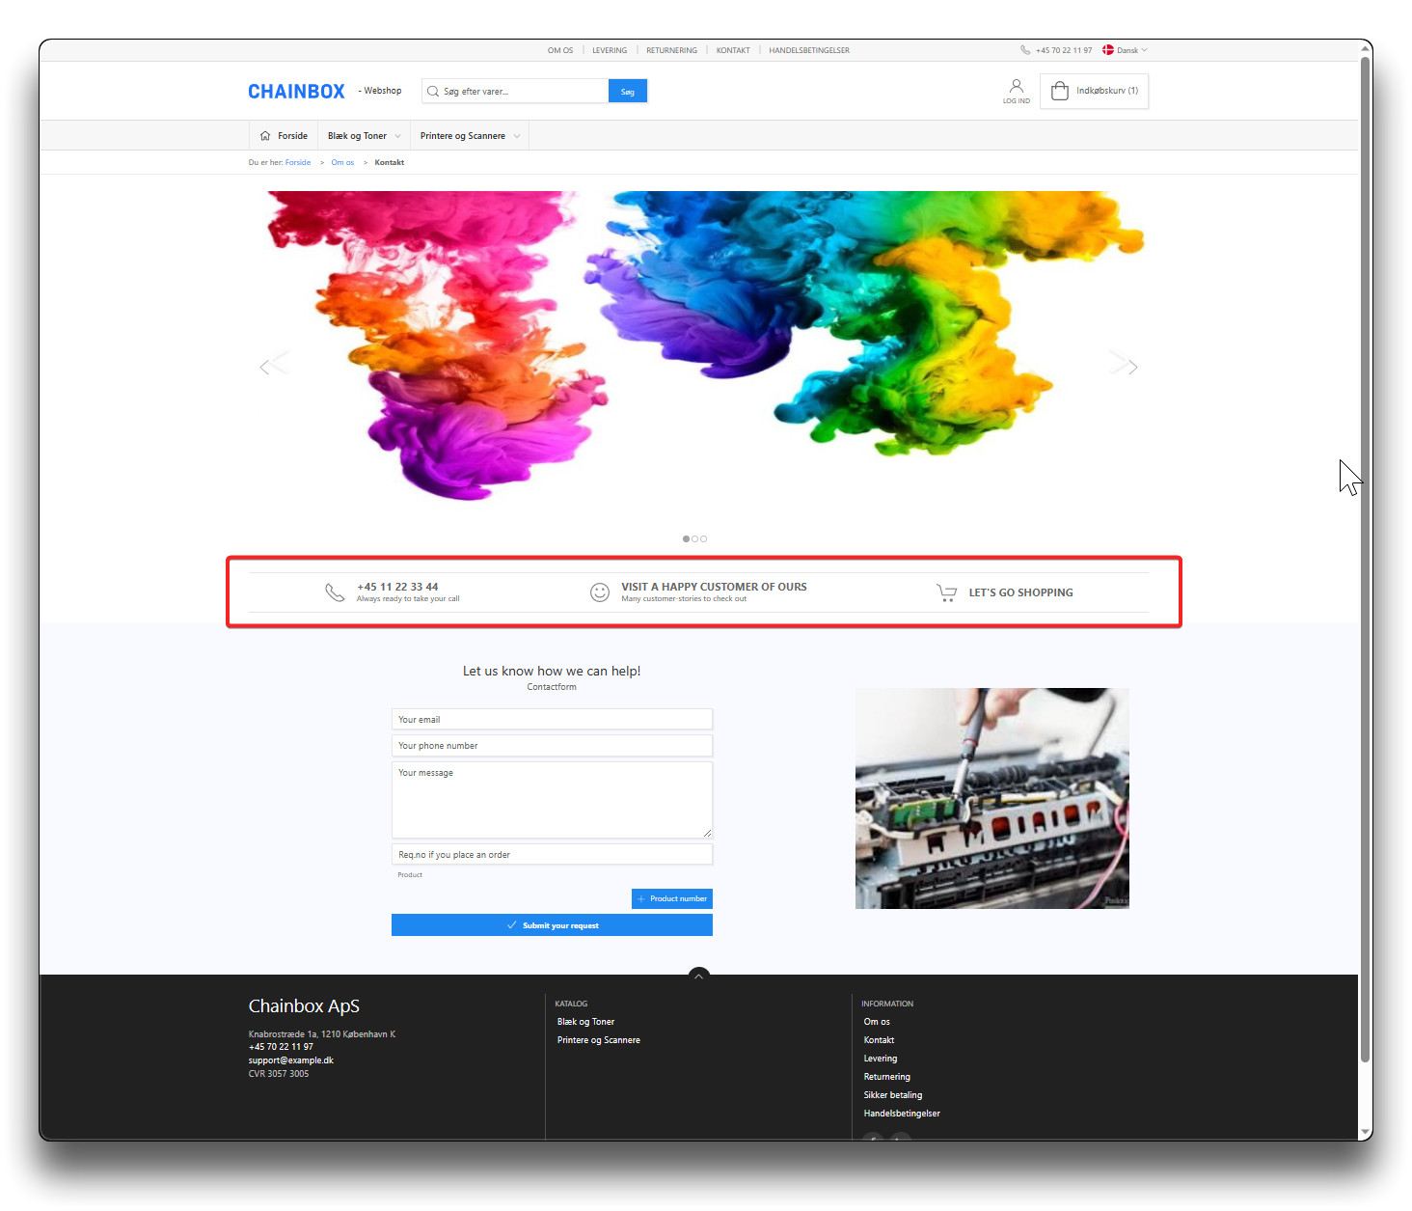Click the smiley face happy customer icon
This screenshot has height=1211, width=1412.
pyautogui.click(x=600, y=592)
